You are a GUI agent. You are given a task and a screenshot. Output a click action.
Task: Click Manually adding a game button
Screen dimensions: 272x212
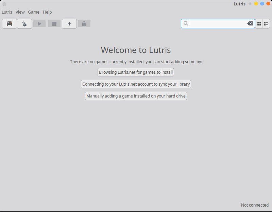[x=136, y=96]
